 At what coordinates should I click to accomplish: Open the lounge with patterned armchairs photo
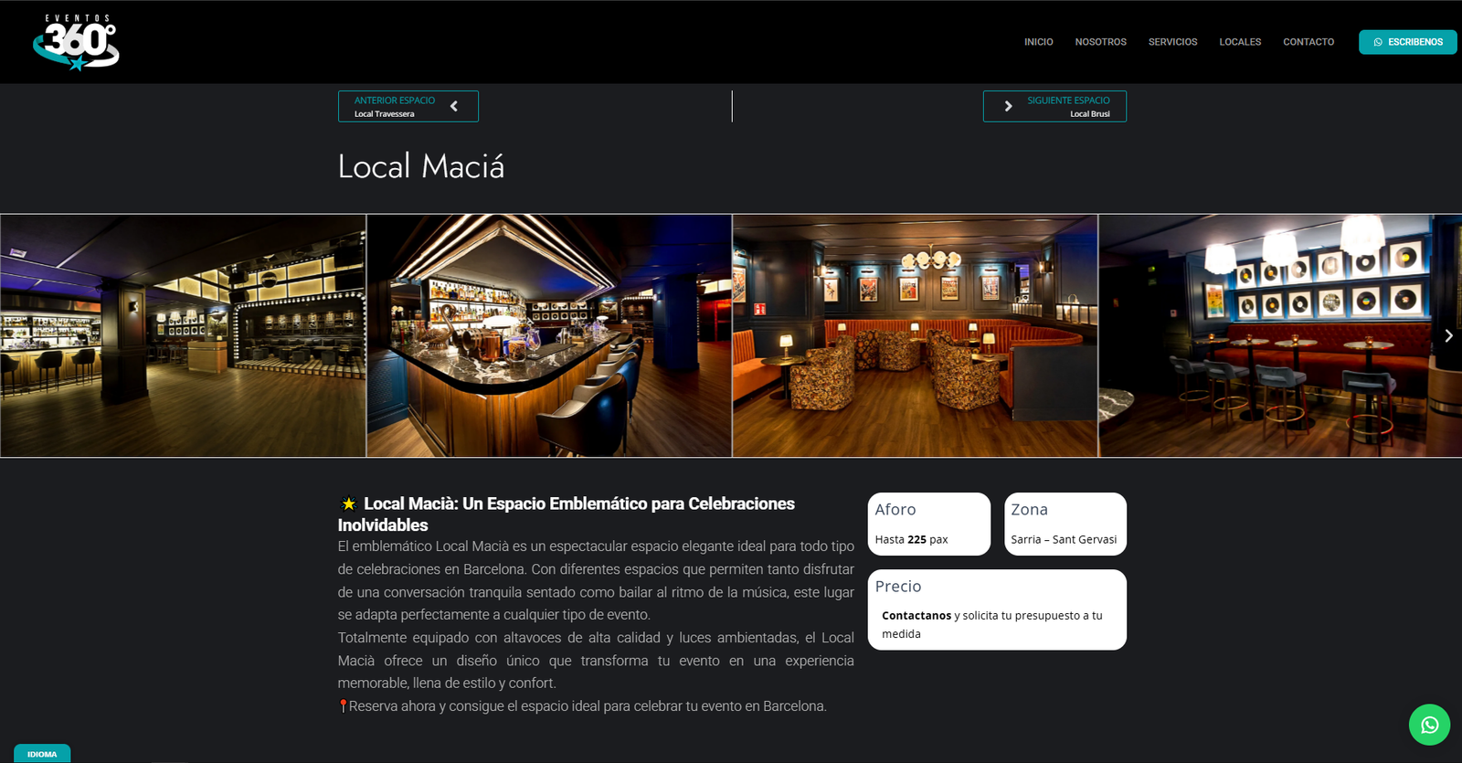(915, 335)
